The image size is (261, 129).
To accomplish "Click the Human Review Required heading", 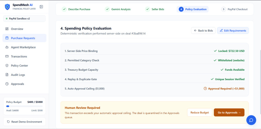I will pos(82,108).
